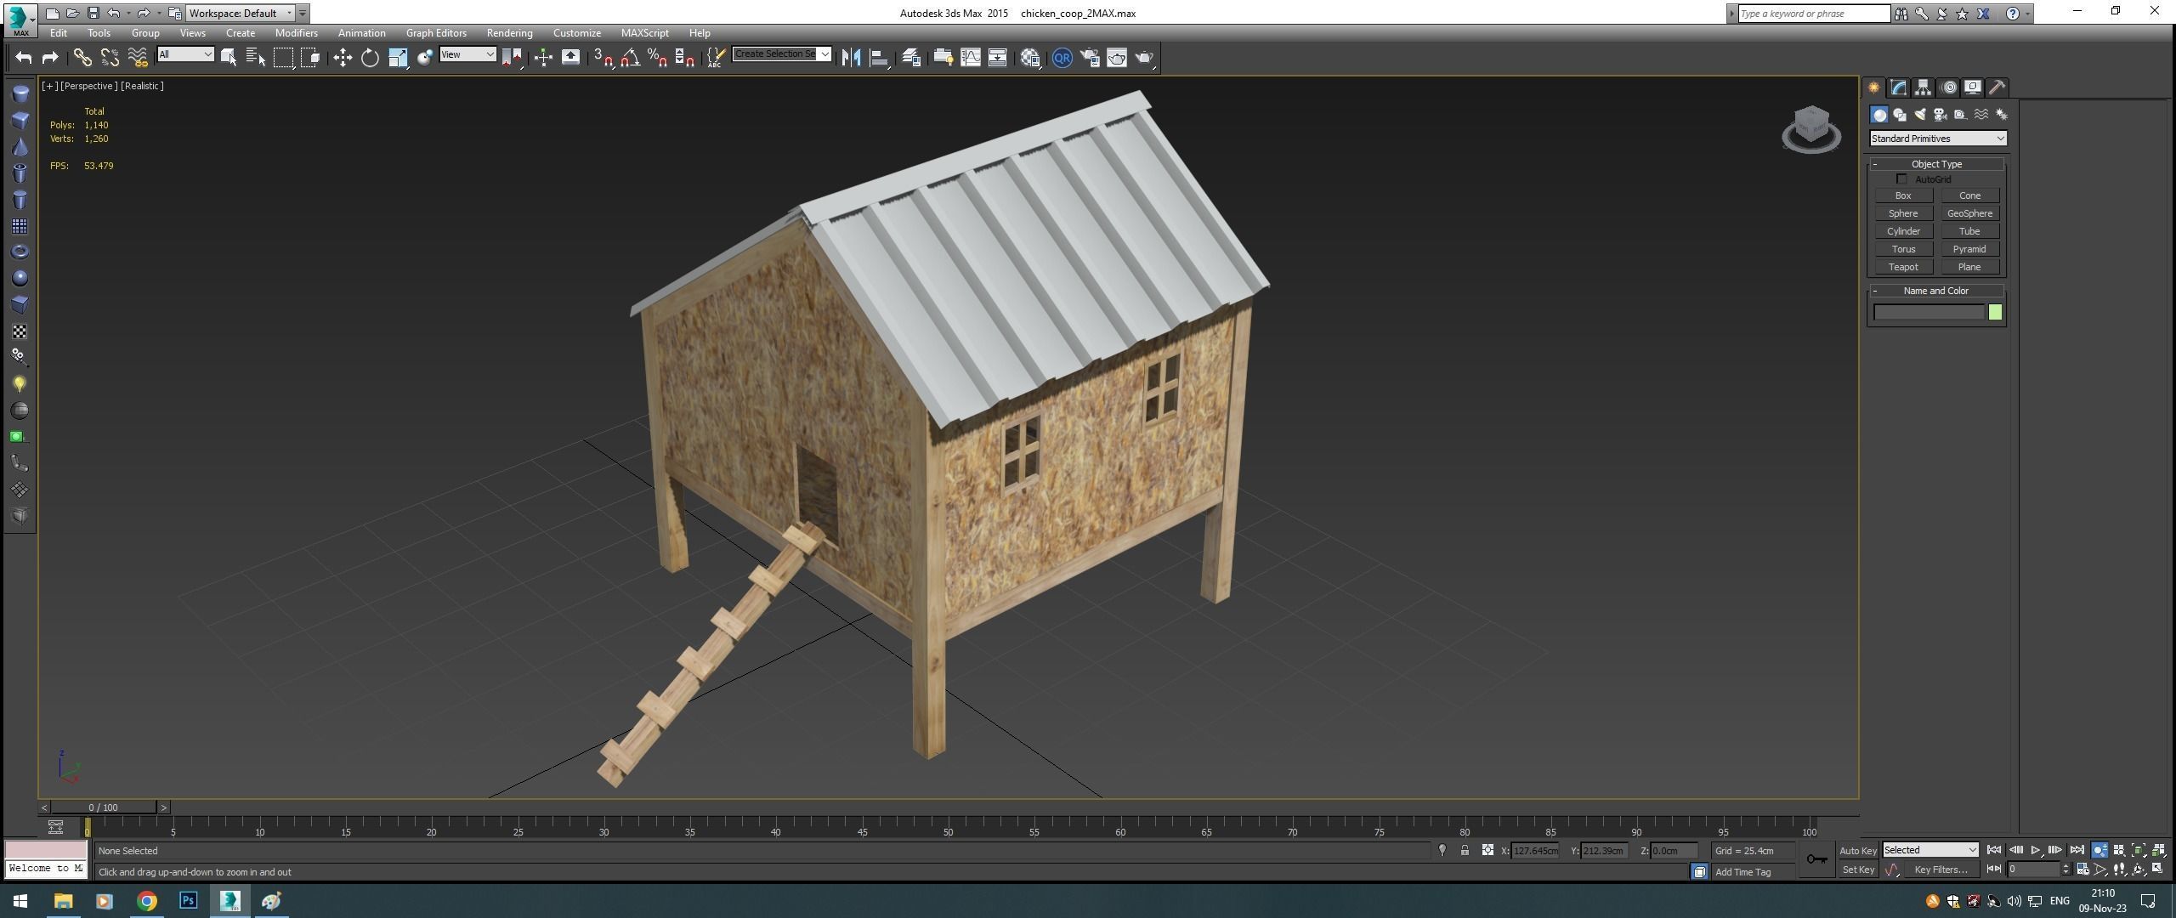Open the reference coordinate View dropdown
This screenshot has width=2176, height=918.
467,54
